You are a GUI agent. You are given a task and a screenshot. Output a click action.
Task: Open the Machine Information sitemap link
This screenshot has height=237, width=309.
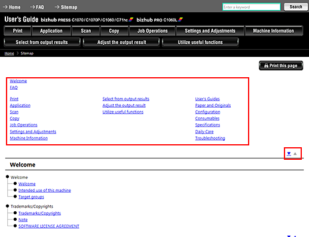click(x=29, y=138)
